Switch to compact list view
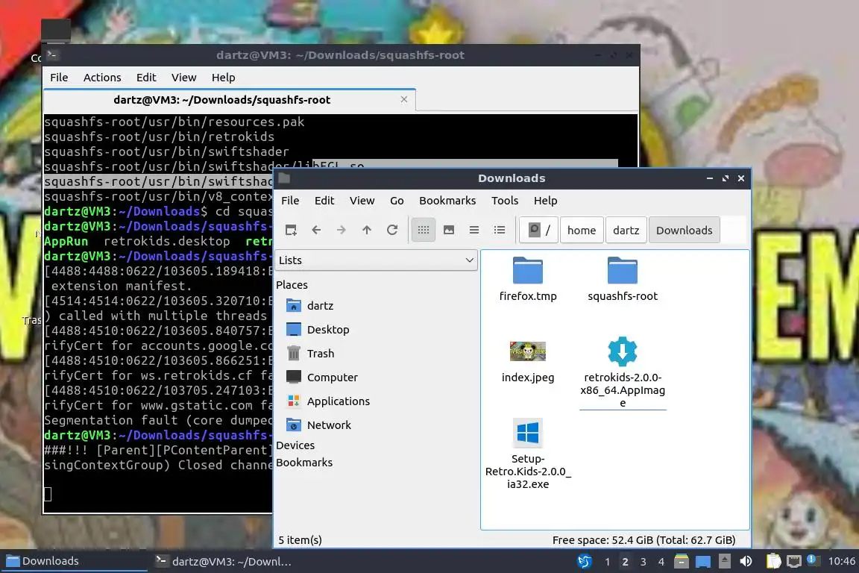Viewport: 859px width, 573px height. click(x=474, y=231)
